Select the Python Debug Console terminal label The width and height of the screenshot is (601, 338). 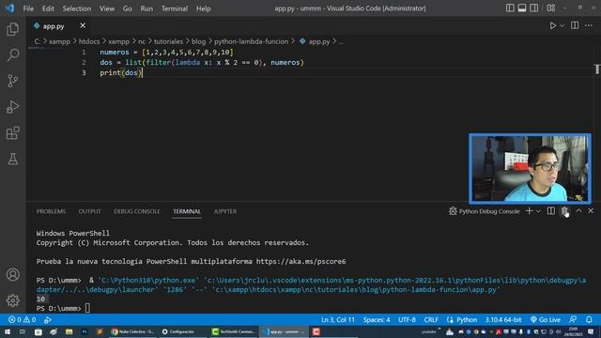(485, 211)
